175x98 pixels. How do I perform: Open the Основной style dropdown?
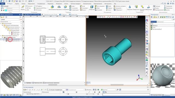[x=19, y=6]
